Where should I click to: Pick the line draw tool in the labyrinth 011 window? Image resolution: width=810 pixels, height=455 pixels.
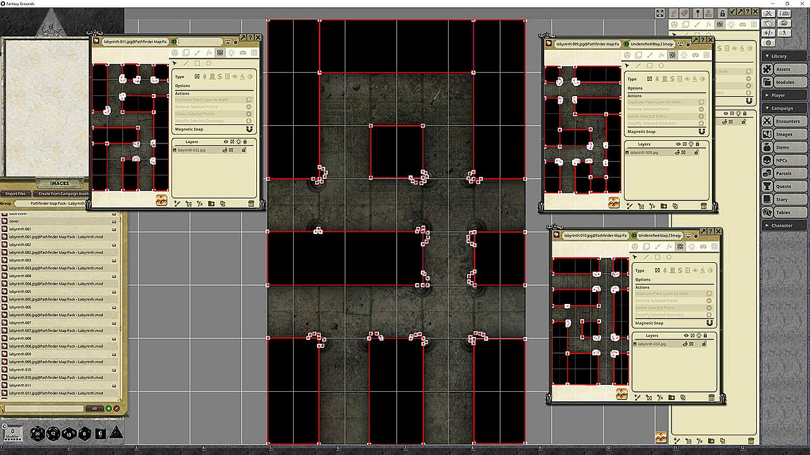(186, 63)
